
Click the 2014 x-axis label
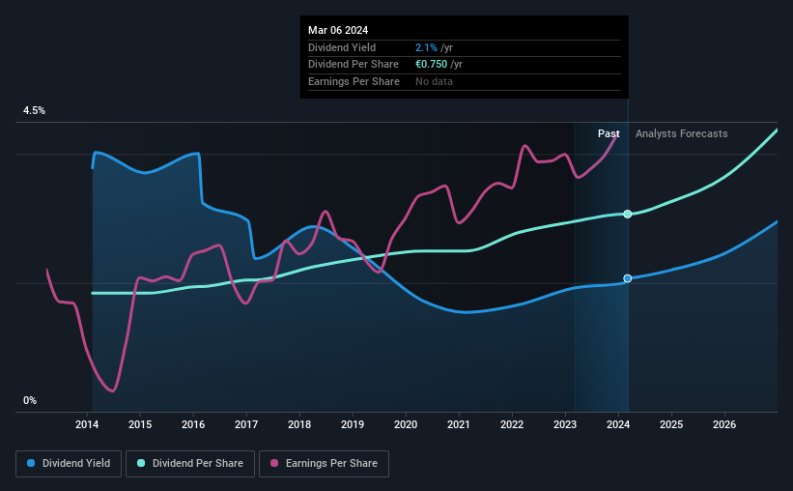click(x=87, y=424)
